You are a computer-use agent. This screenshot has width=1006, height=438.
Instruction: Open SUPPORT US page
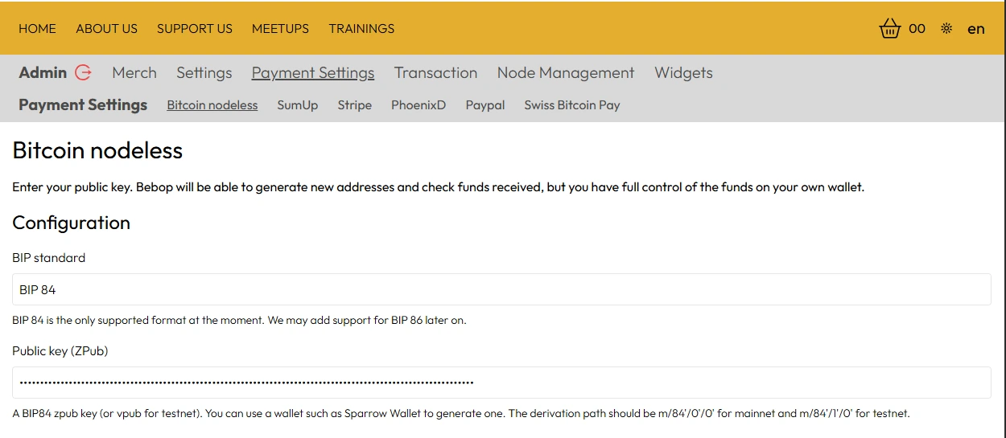[x=194, y=29]
